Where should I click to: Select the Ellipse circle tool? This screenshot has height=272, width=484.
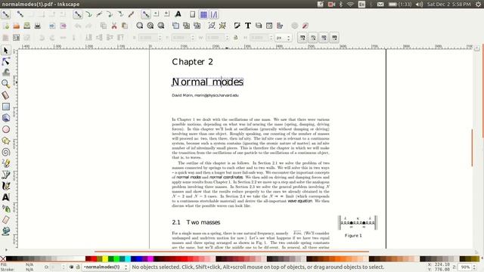[x=5, y=129]
